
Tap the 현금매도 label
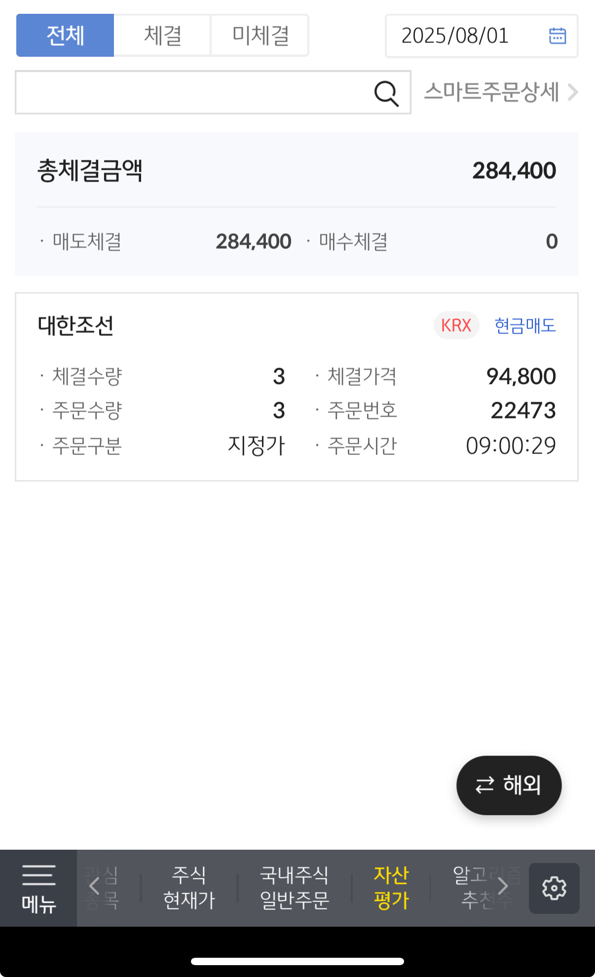point(525,326)
